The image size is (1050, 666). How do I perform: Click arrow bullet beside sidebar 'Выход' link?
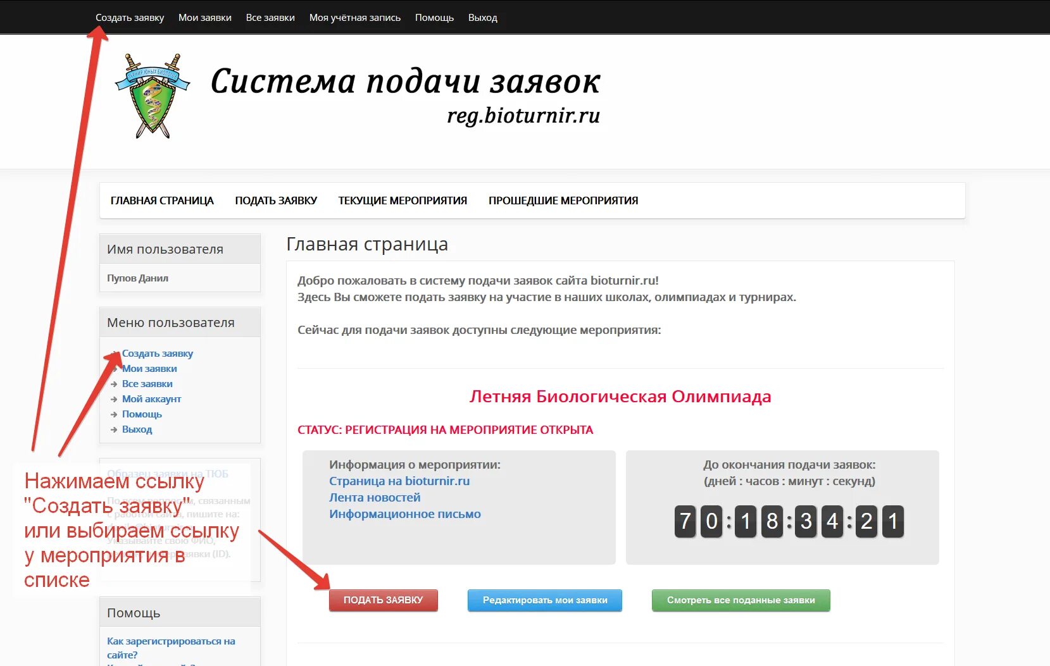(x=114, y=429)
